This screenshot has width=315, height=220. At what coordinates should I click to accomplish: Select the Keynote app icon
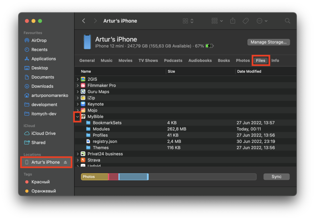(83, 104)
